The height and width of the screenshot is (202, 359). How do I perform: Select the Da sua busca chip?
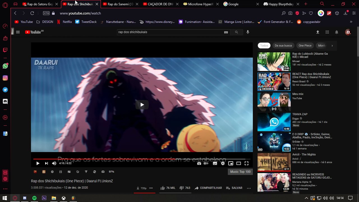tap(283, 45)
